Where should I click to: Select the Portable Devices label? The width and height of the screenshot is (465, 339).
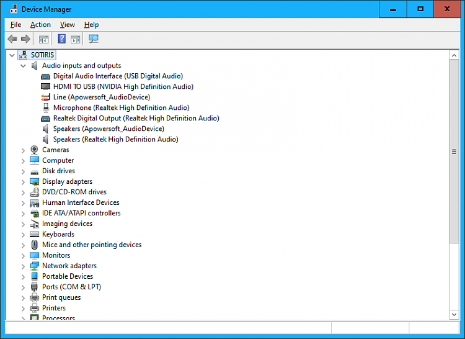tap(68, 276)
